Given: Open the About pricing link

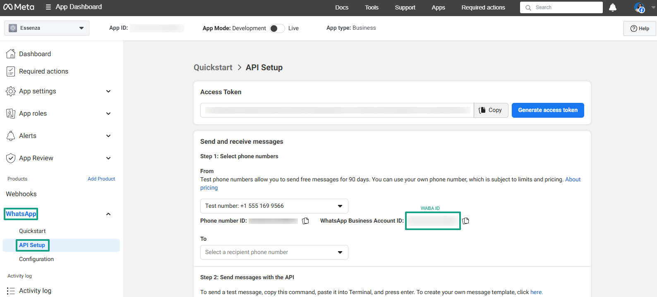Looking at the screenshot, I should (x=573, y=180).
